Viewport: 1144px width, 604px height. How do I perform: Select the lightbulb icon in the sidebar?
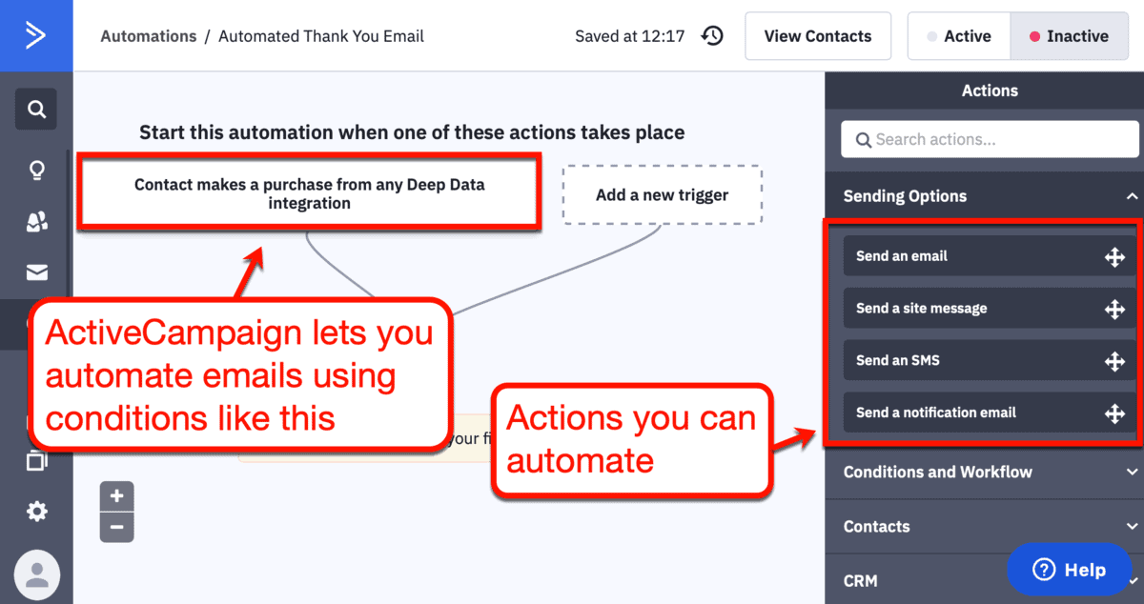tap(35, 170)
